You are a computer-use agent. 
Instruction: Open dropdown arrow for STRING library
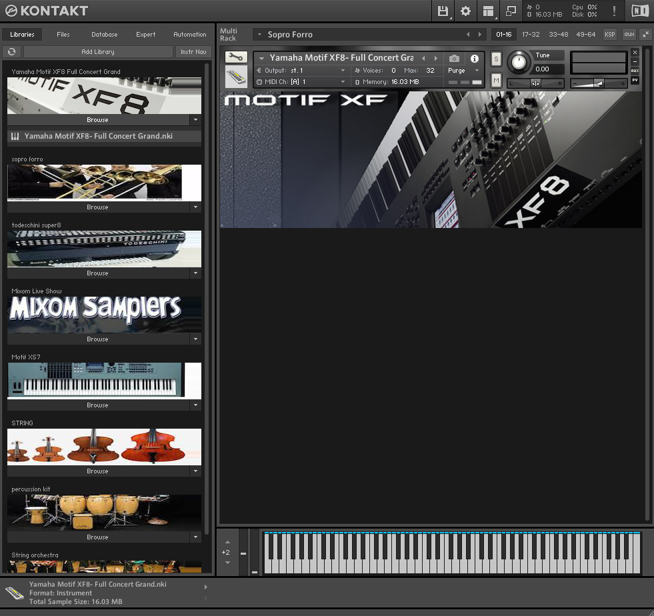tap(195, 471)
